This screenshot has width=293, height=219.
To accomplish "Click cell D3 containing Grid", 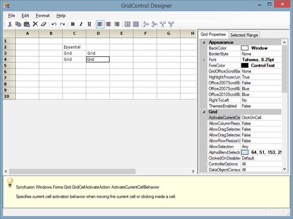I will (98, 53).
